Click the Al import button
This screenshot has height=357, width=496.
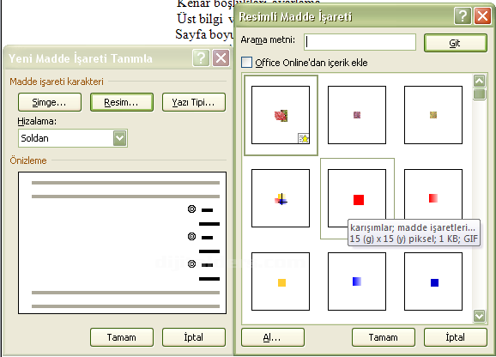coord(273,337)
